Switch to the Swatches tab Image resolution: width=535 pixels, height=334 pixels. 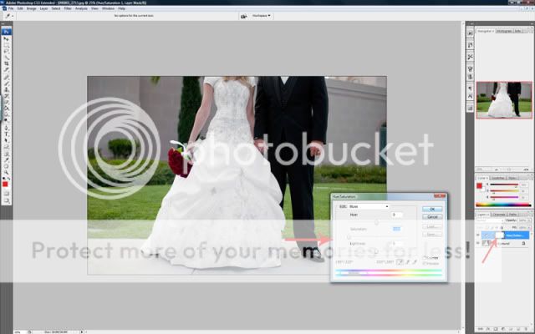497,178
